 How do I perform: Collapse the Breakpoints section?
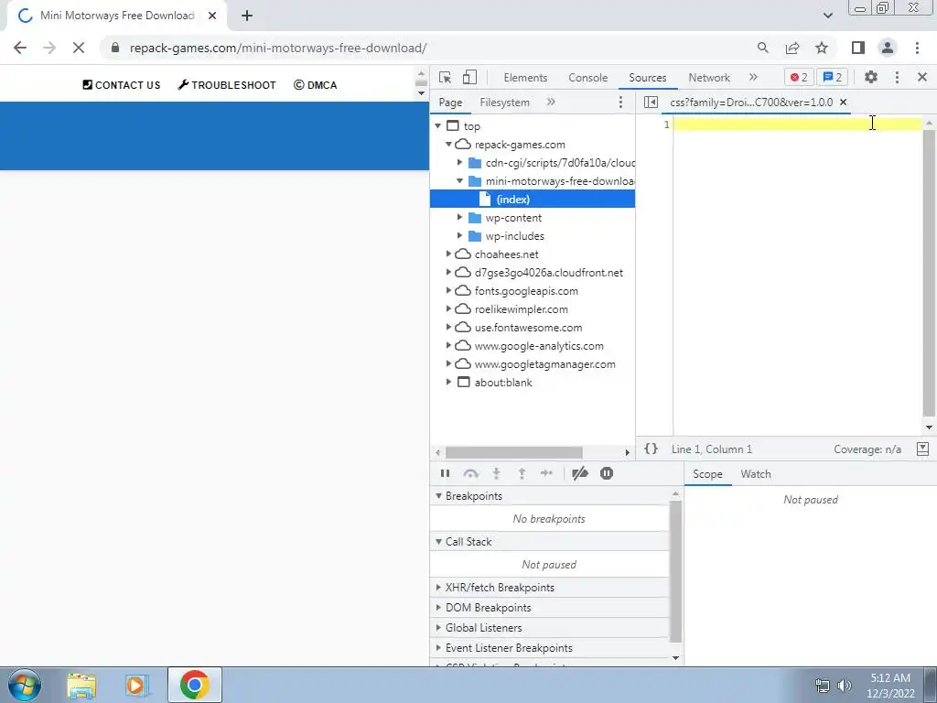coord(549,496)
